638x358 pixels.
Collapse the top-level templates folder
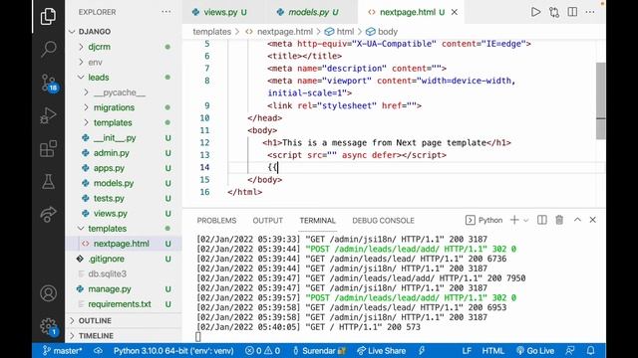click(x=108, y=229)
